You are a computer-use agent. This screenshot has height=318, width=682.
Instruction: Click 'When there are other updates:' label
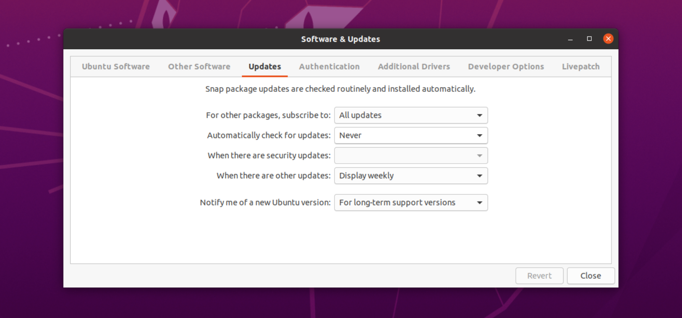click(274, 176)
